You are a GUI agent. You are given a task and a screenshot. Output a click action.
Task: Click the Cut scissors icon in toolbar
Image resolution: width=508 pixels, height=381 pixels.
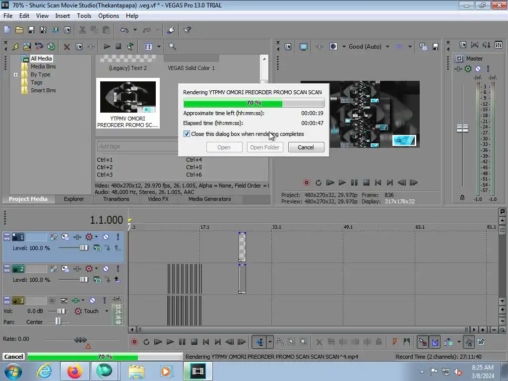click(83, 30)
